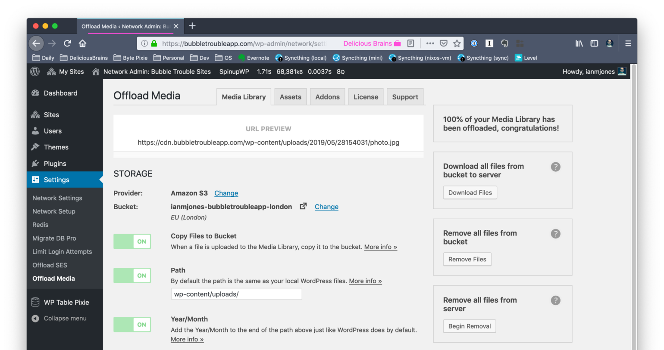The width and height of the screenshot is (664, 350).
Task: Open the DeliciousBrains bookmarks folder
Action: point(84,58)
